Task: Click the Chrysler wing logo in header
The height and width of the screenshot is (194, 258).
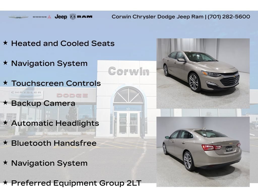Action: pos(18,16)
